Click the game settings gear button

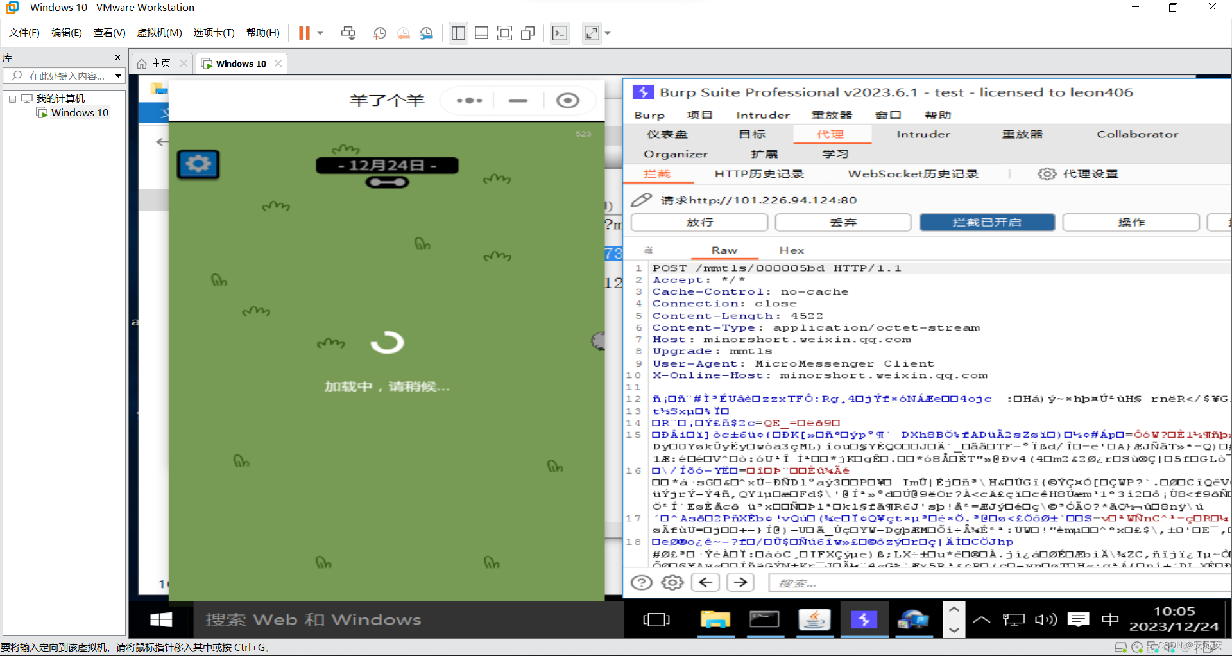click(198, 164)
